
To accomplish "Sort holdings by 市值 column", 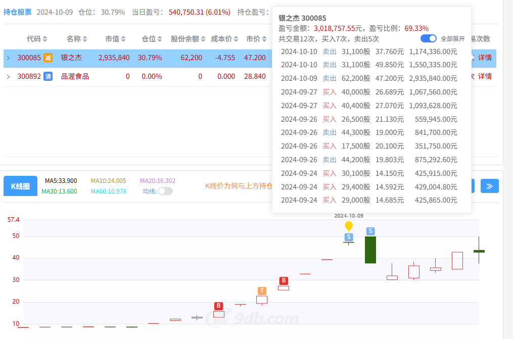I will 115,39.
